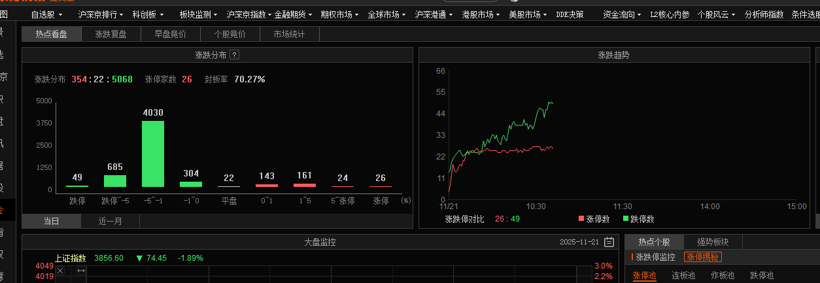Open the 港股市场 dropdown
The height and width of the screenshot is (283, 820).
point(482,14)
